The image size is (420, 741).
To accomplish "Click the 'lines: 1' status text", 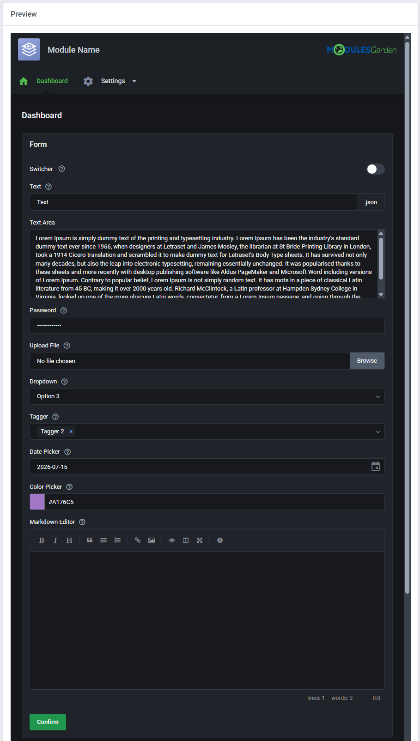I will [316, 698].
